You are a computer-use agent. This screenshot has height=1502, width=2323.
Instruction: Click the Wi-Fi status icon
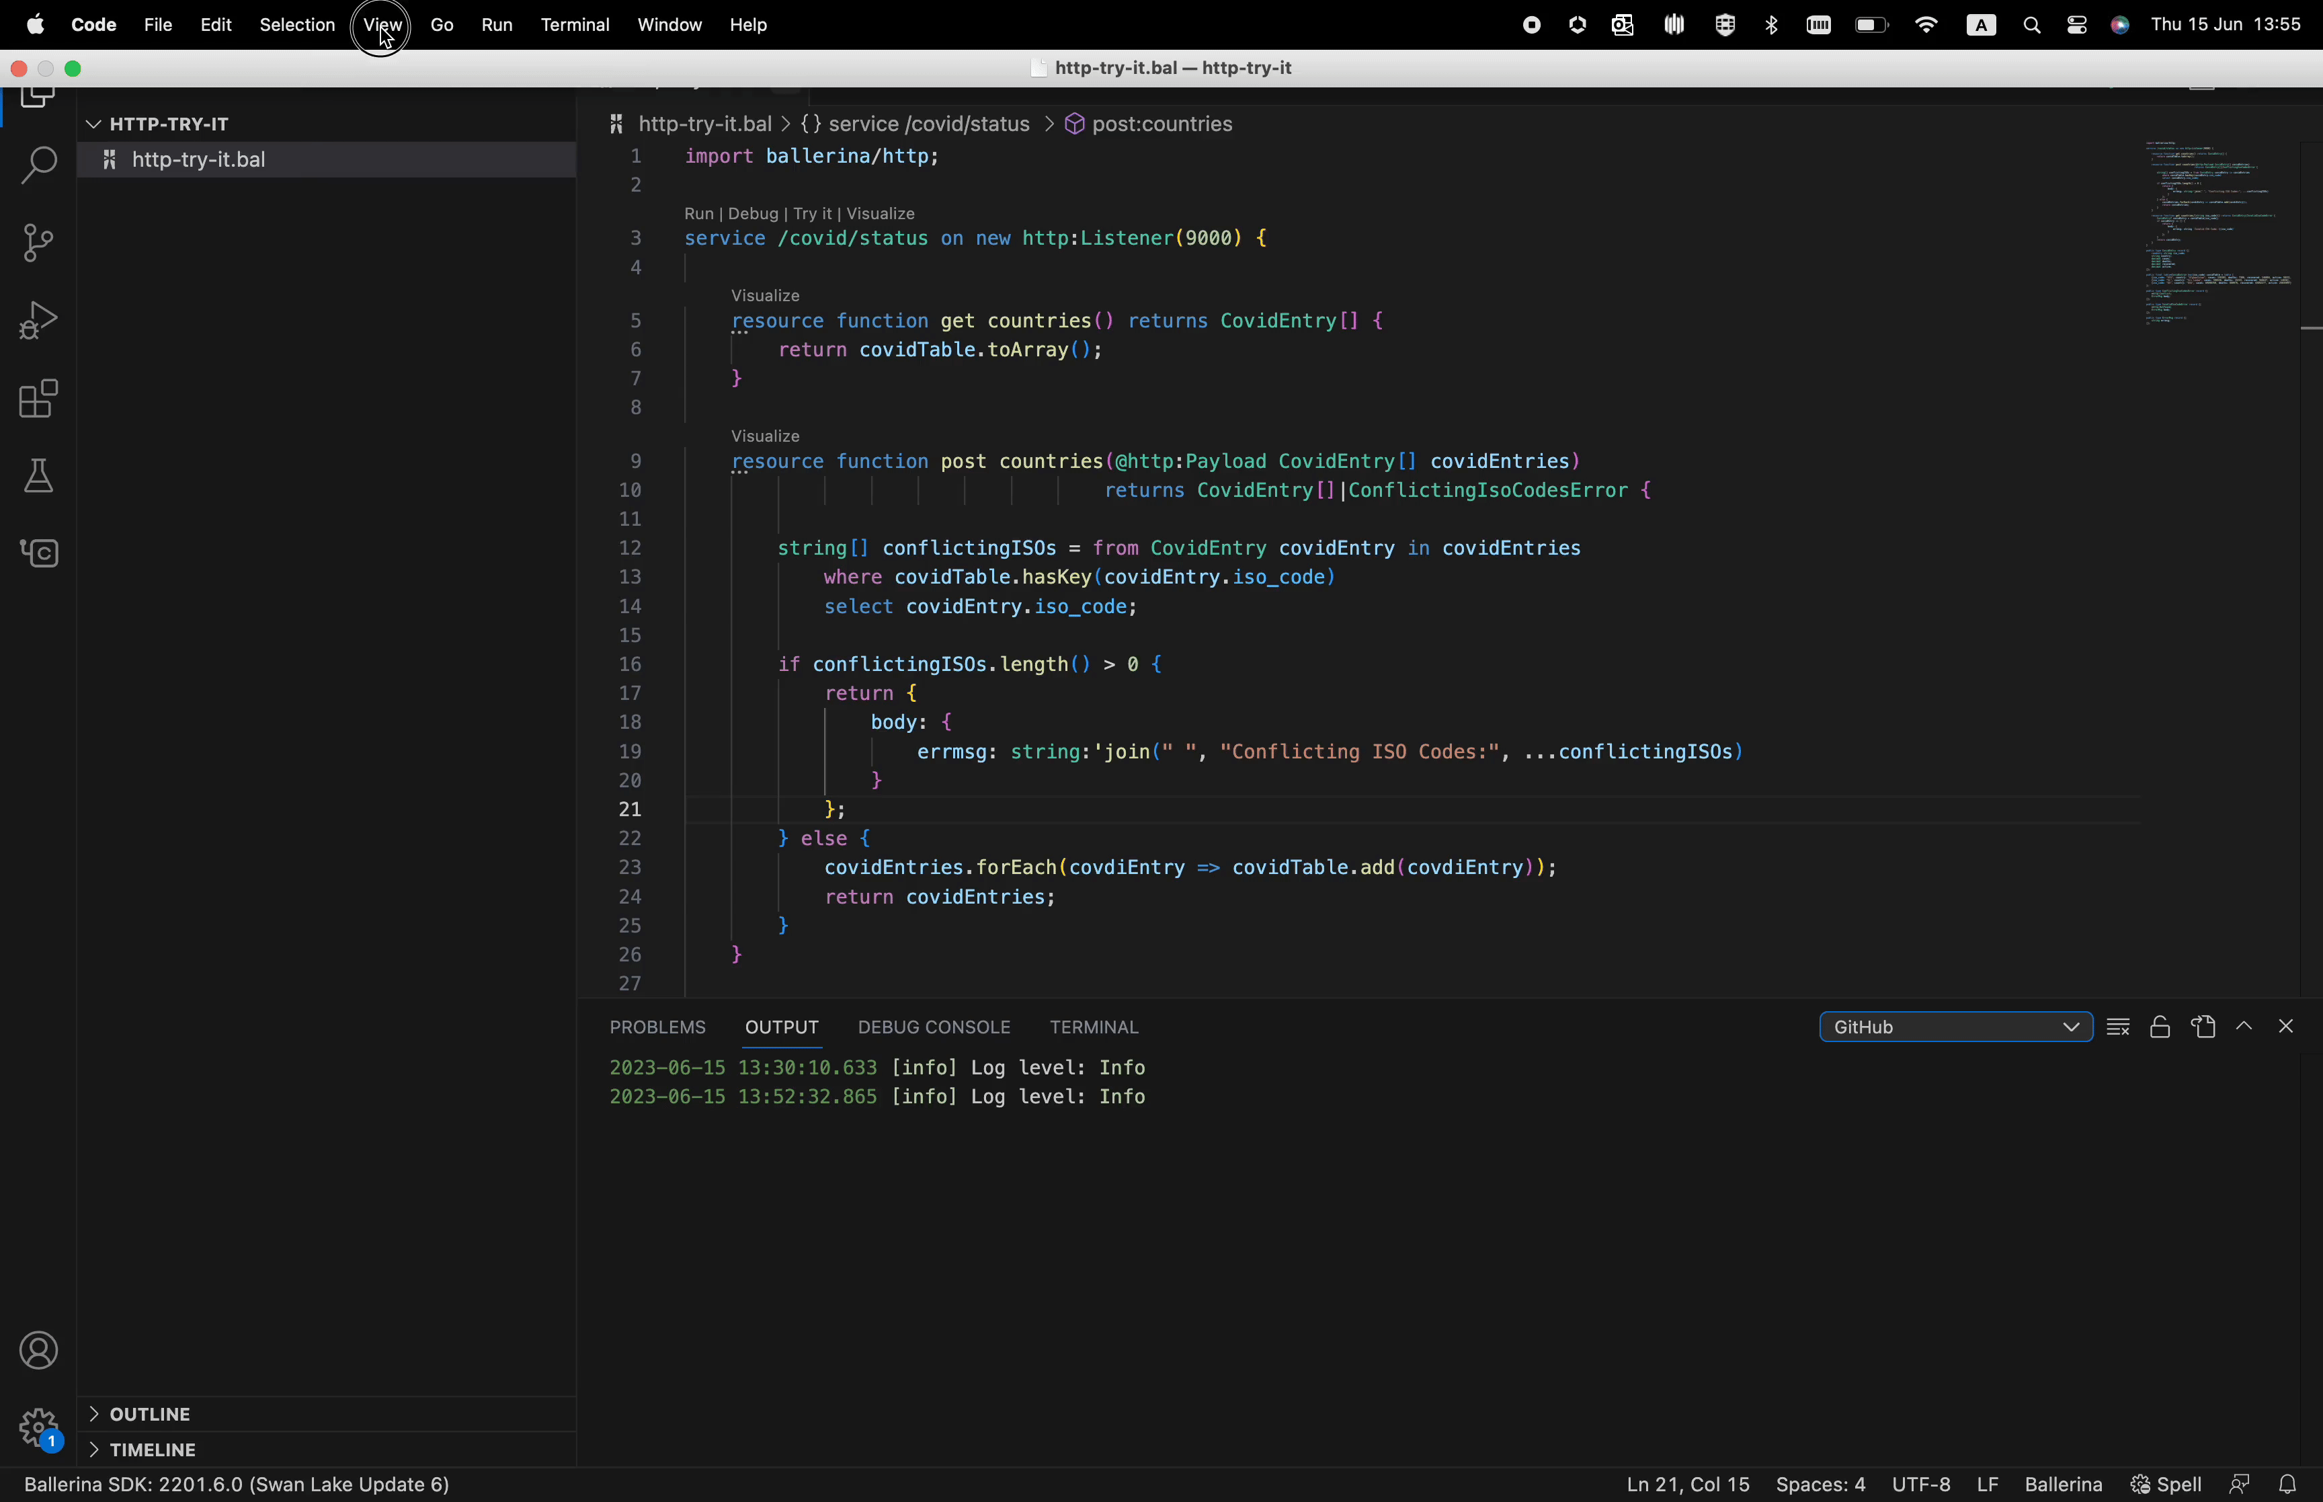point(1927,26)
